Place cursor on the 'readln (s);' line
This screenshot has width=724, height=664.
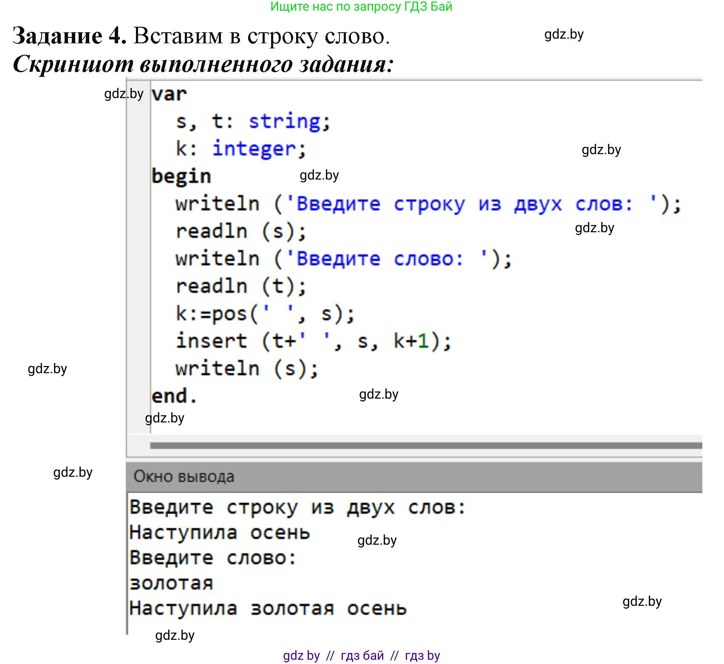point(240,232)
